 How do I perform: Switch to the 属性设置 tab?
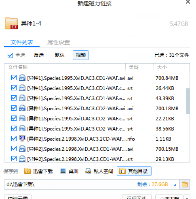[x=59, y=42]
